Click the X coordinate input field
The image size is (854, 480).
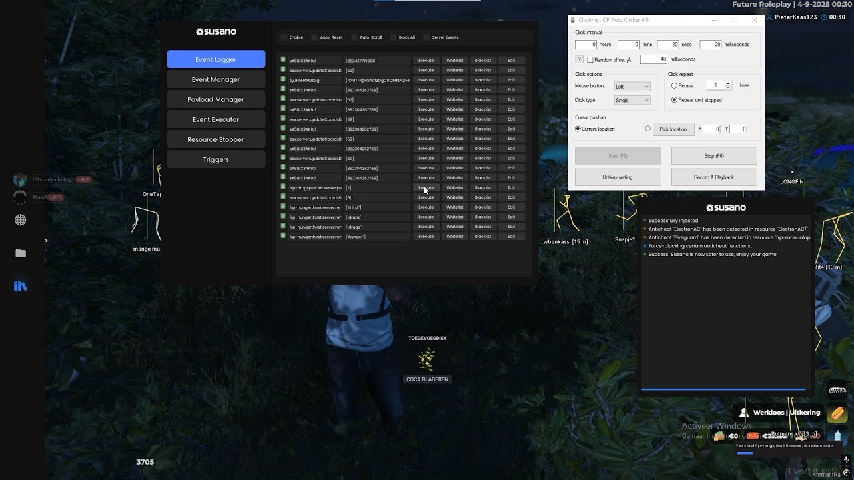click(712, 129)
